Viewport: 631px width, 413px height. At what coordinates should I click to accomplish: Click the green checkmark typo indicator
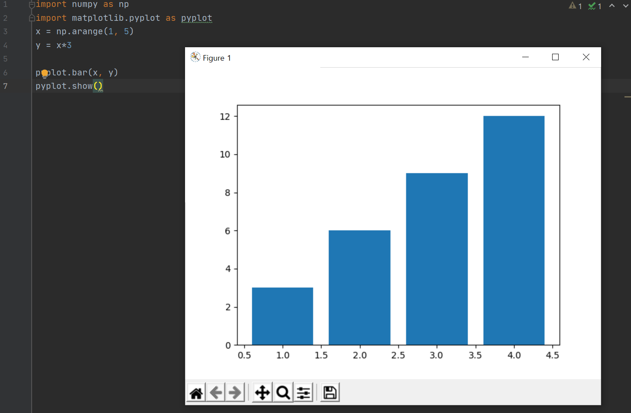coord(592,6)
